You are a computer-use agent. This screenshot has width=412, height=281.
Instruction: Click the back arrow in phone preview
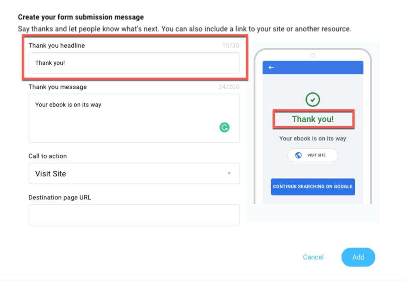click(271, 68)
